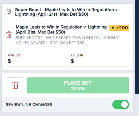This screenshot has width=139, height=116.
Task: Turn off the Review Line Changes switch
Action: pos(121,105)
